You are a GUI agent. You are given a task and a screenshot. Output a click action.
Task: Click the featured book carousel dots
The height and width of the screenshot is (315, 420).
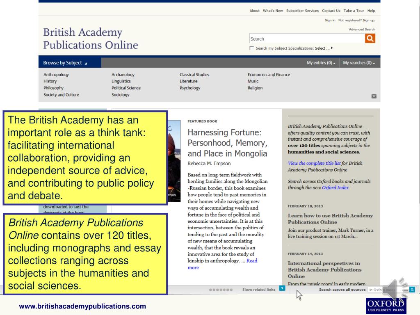pyautogui.click(x=221, y=290)
